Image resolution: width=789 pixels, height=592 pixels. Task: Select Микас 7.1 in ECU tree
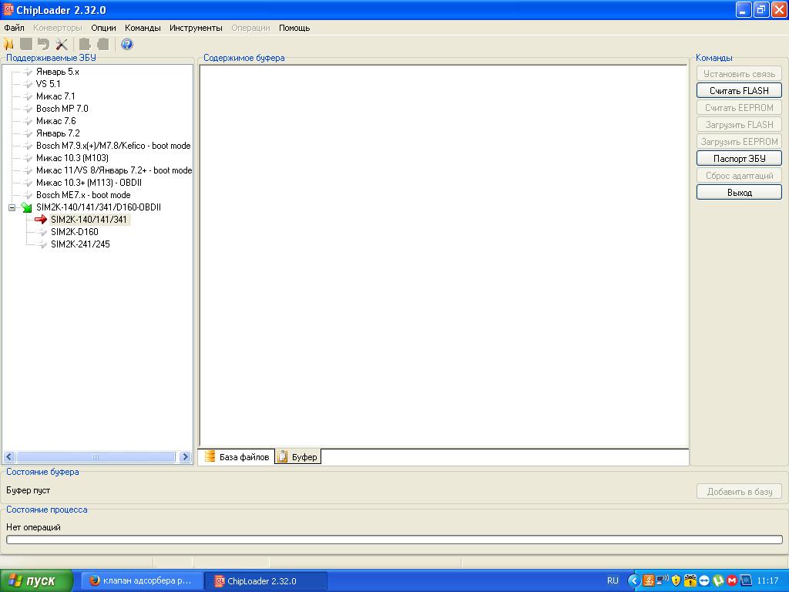(55, 96)
